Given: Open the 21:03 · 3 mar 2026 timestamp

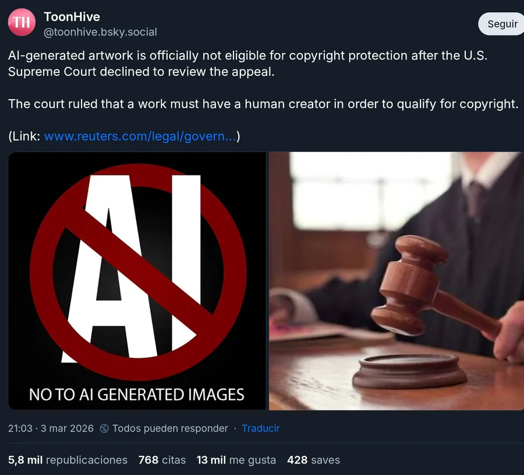Looking at the screenshot, I should 51,428.
